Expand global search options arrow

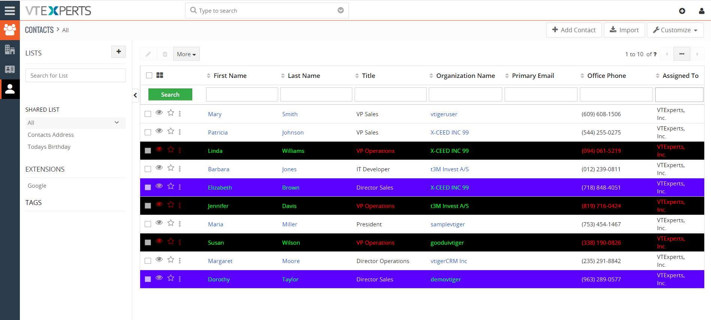[341, 10]
